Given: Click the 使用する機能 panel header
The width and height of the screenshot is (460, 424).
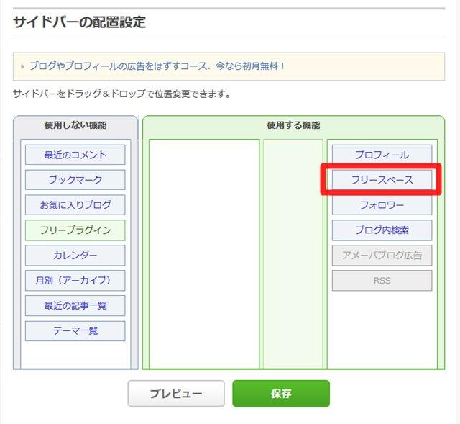Looking at the screenshot, I should [293, 125].
